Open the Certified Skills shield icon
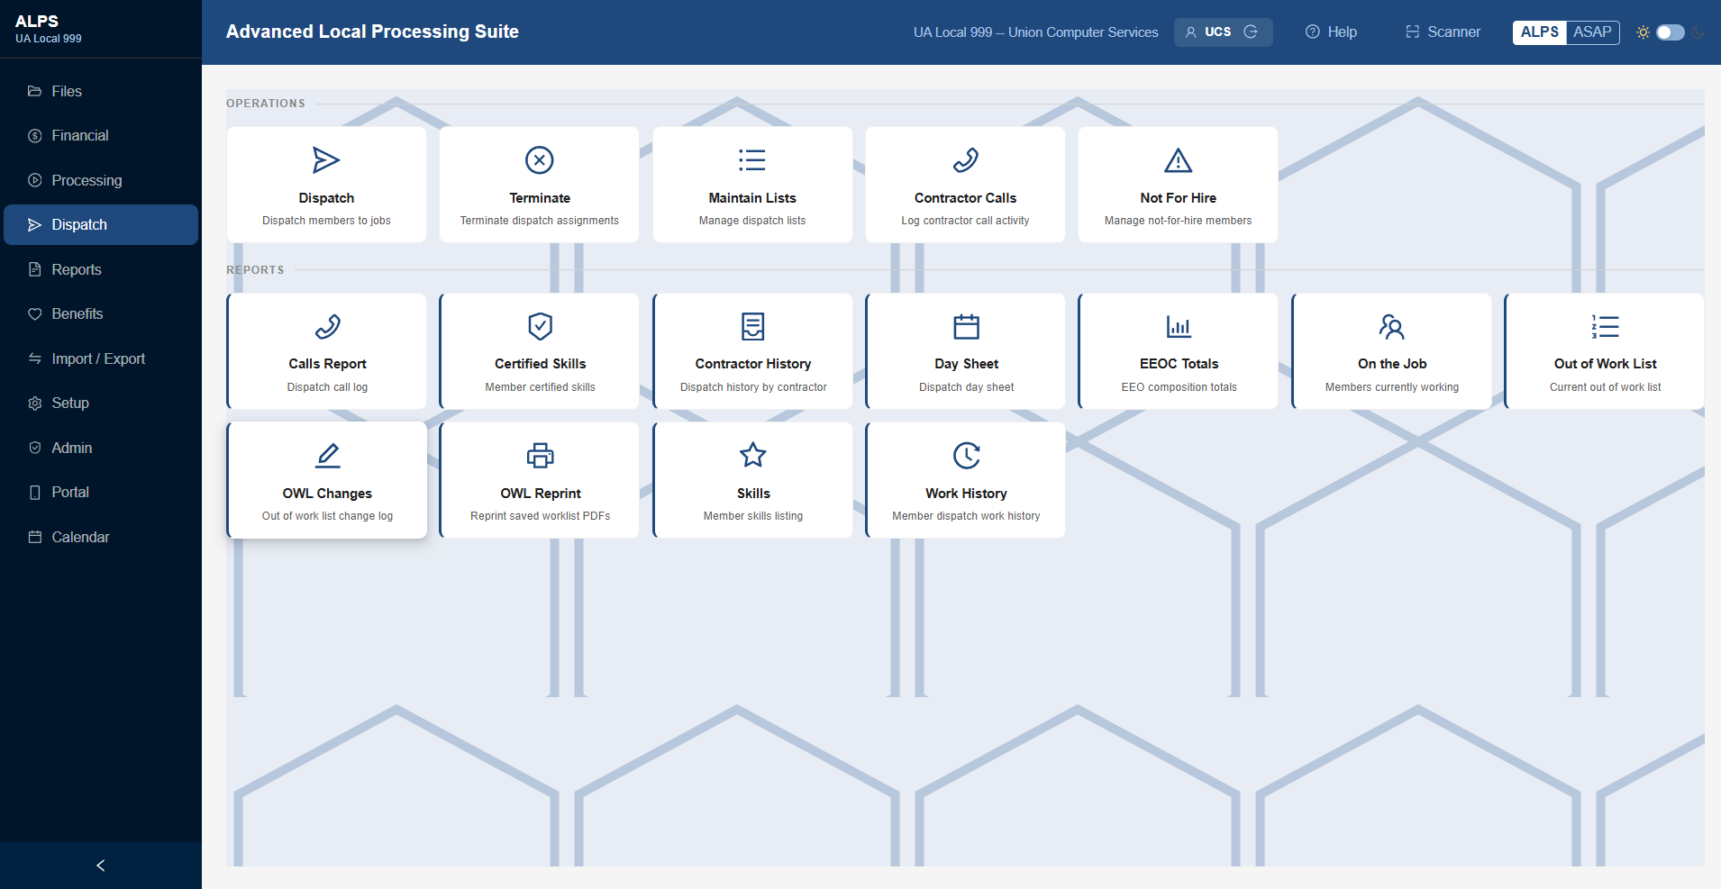This screenshot has height=889, width=1721. (540, 326)
